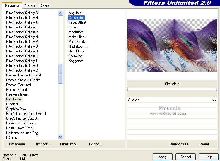Select Filter Factory Gallery G
The width and height of the screenshot is (220, 161).
[22, 13]
